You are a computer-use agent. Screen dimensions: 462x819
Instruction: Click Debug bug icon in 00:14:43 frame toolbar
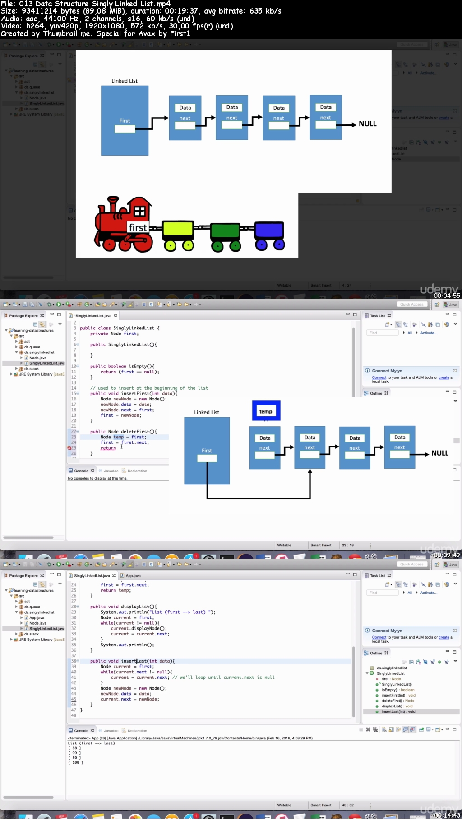pyautogui.click(x=49, y=564)
